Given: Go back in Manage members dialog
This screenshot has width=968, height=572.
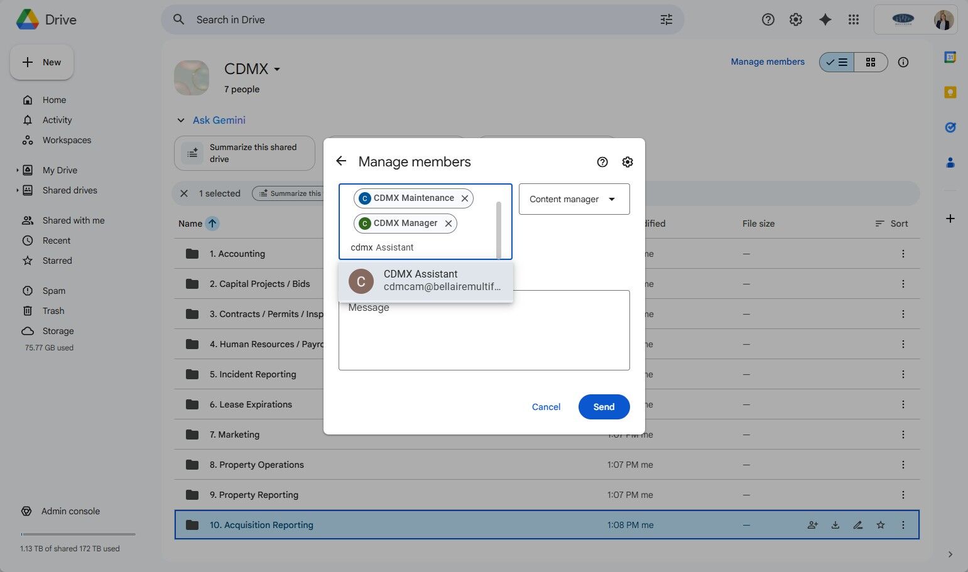Looking at the screenshot, I should click(341, 161).
